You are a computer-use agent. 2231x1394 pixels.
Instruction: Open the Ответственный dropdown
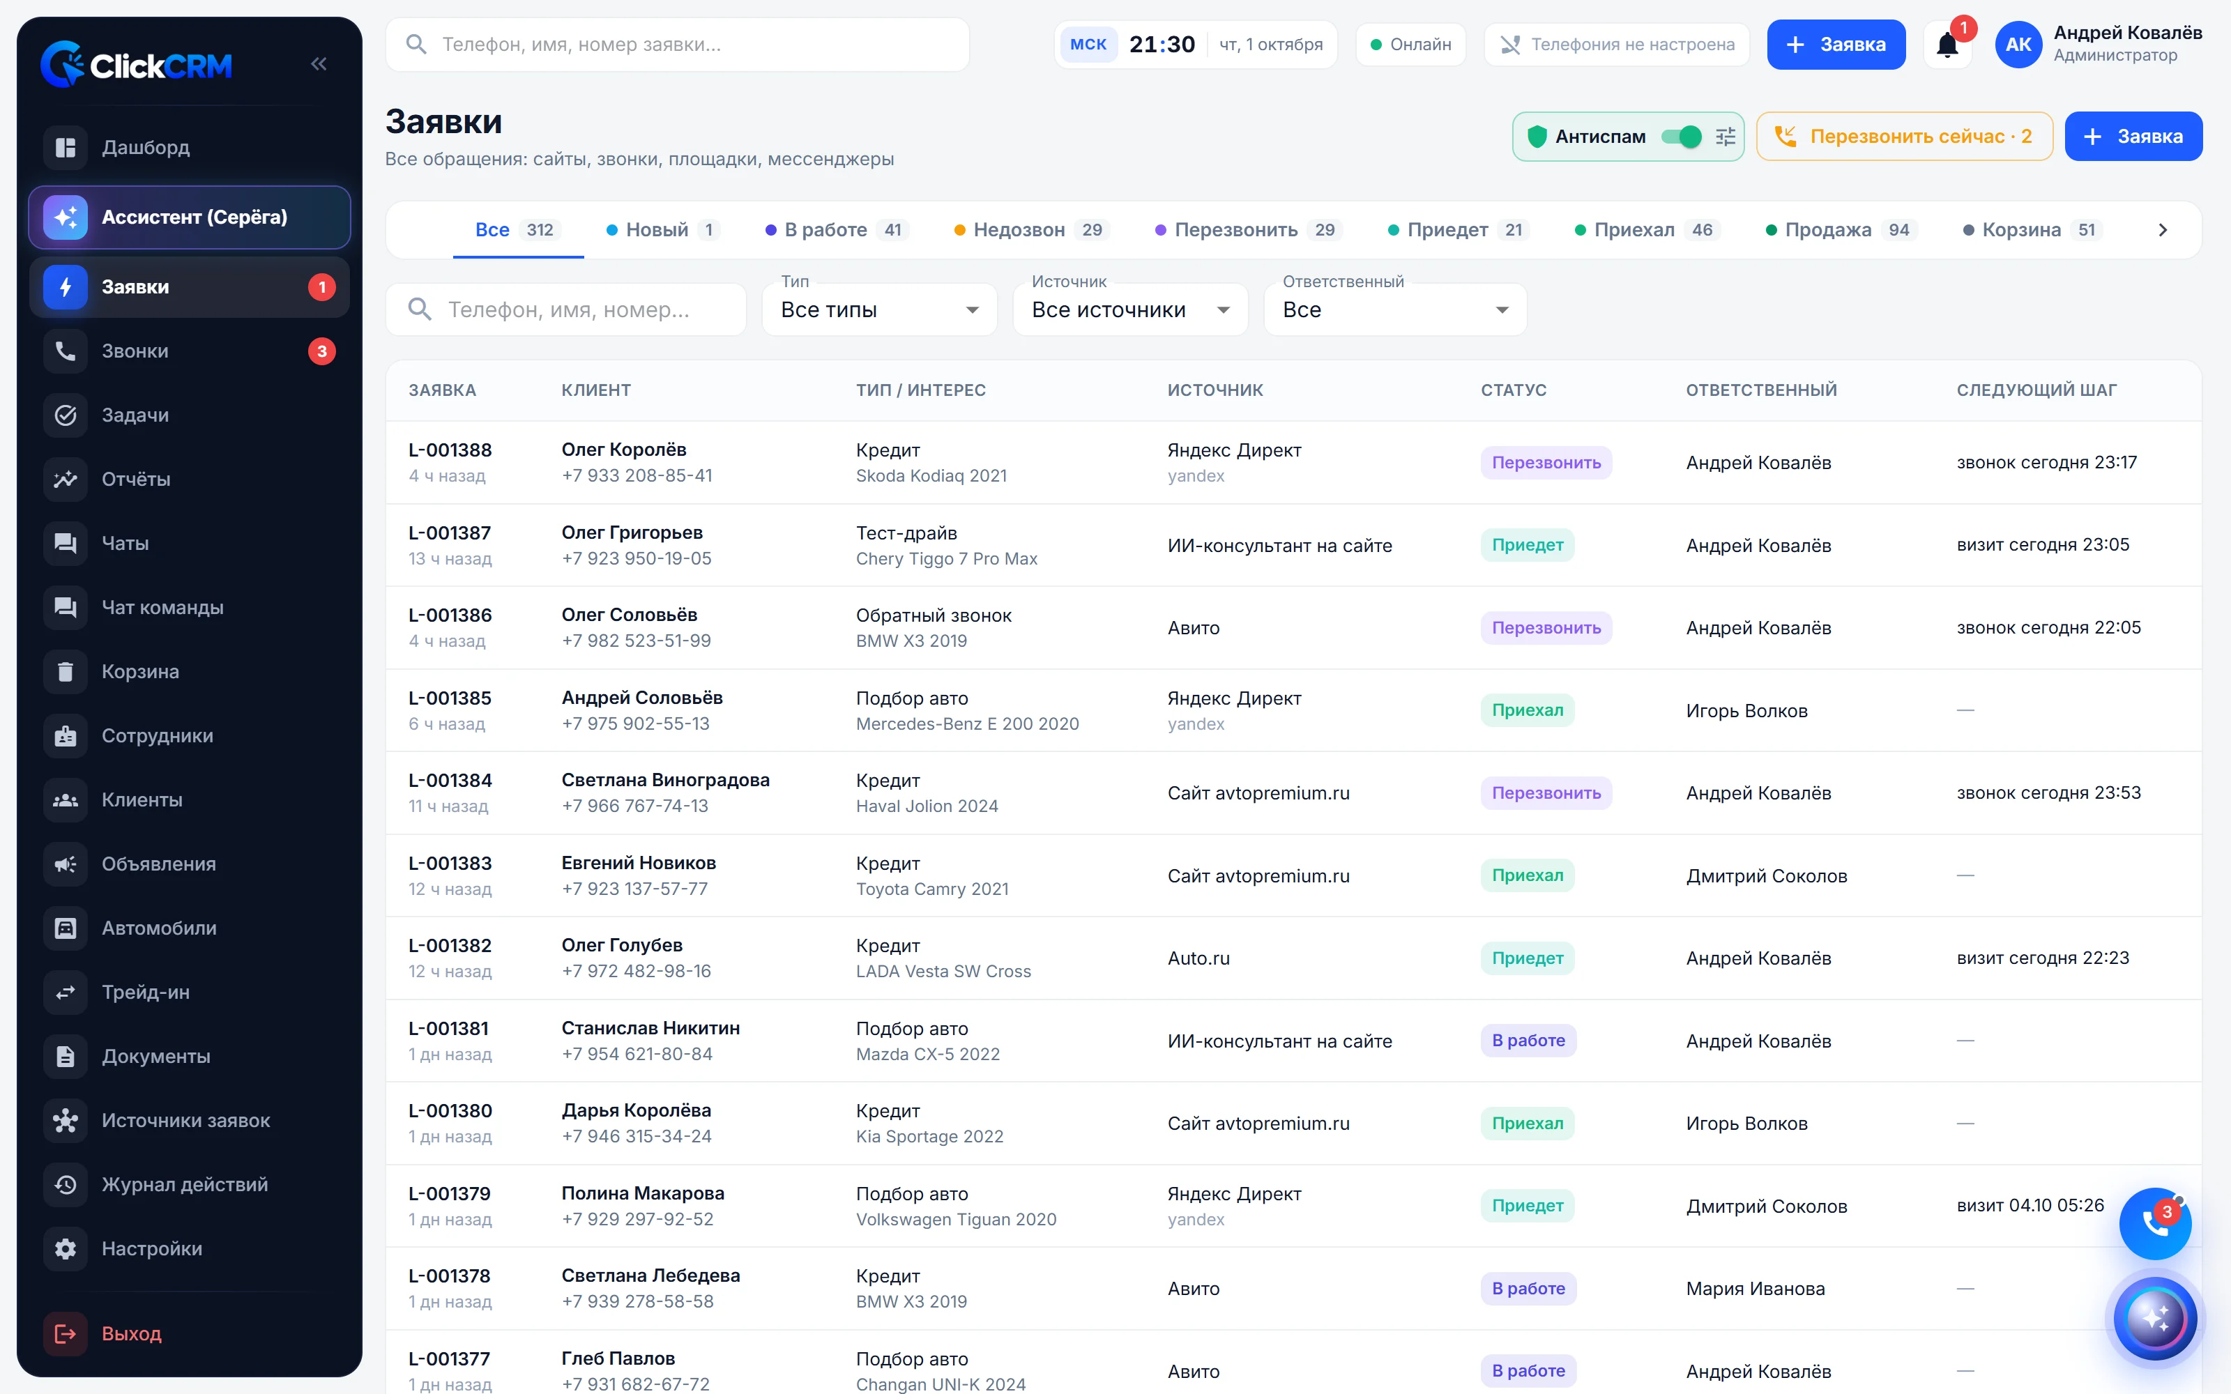tap(1395, 309)
